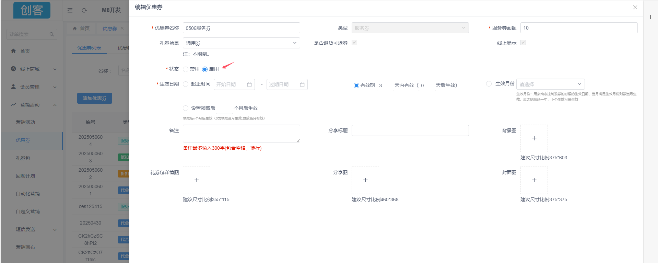Viewport: 658px width, 263px height.
Task: Click the 营销活动 trend icon
Action: (x=13, y=104)
